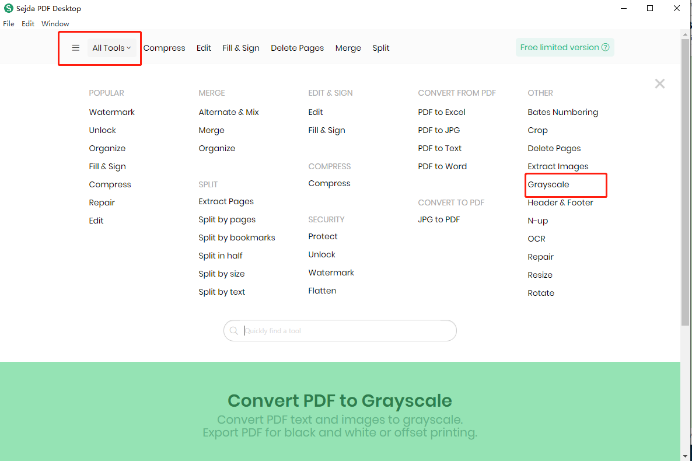Open Merge under the Merge heading
The image size is (692, 461).
[x=211, y=130]
